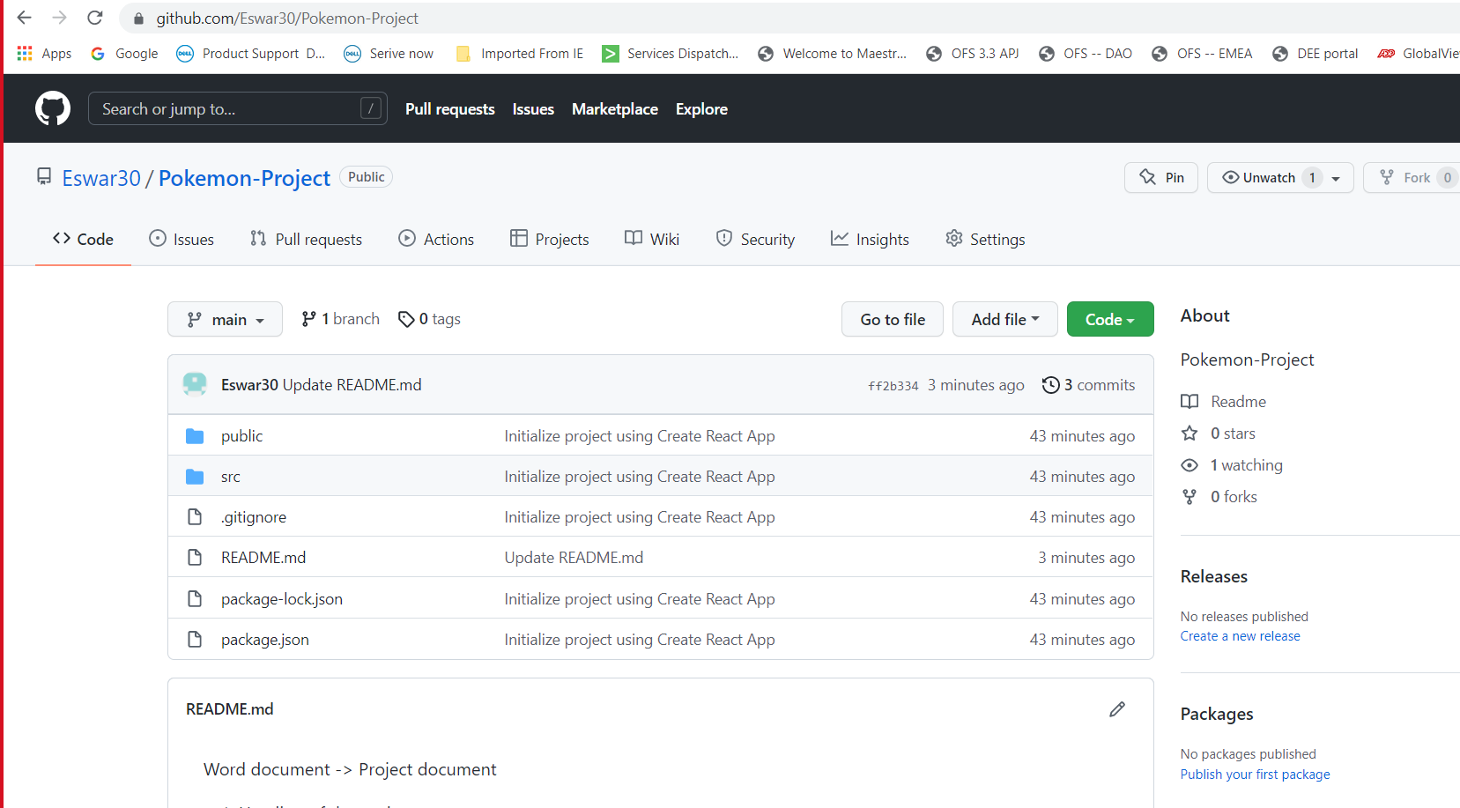Click the GitHub Octocat logo
Screen dimensions: 1460x808
(x=53, y=108)
